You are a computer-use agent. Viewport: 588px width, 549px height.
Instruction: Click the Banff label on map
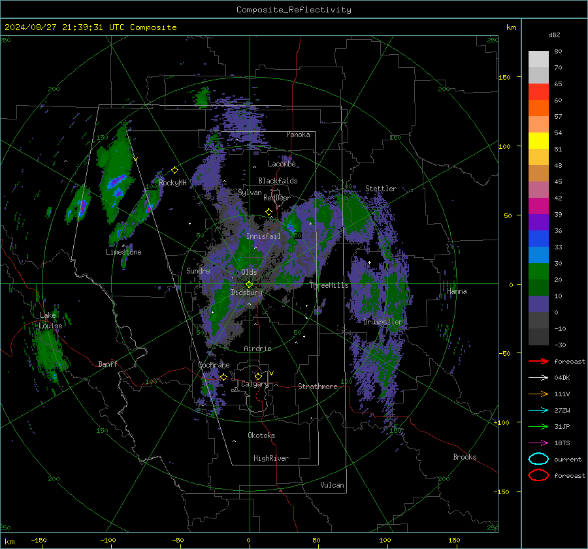(108, 364)
